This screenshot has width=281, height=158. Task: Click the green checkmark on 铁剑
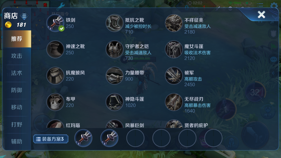click(x=62, y=28)
